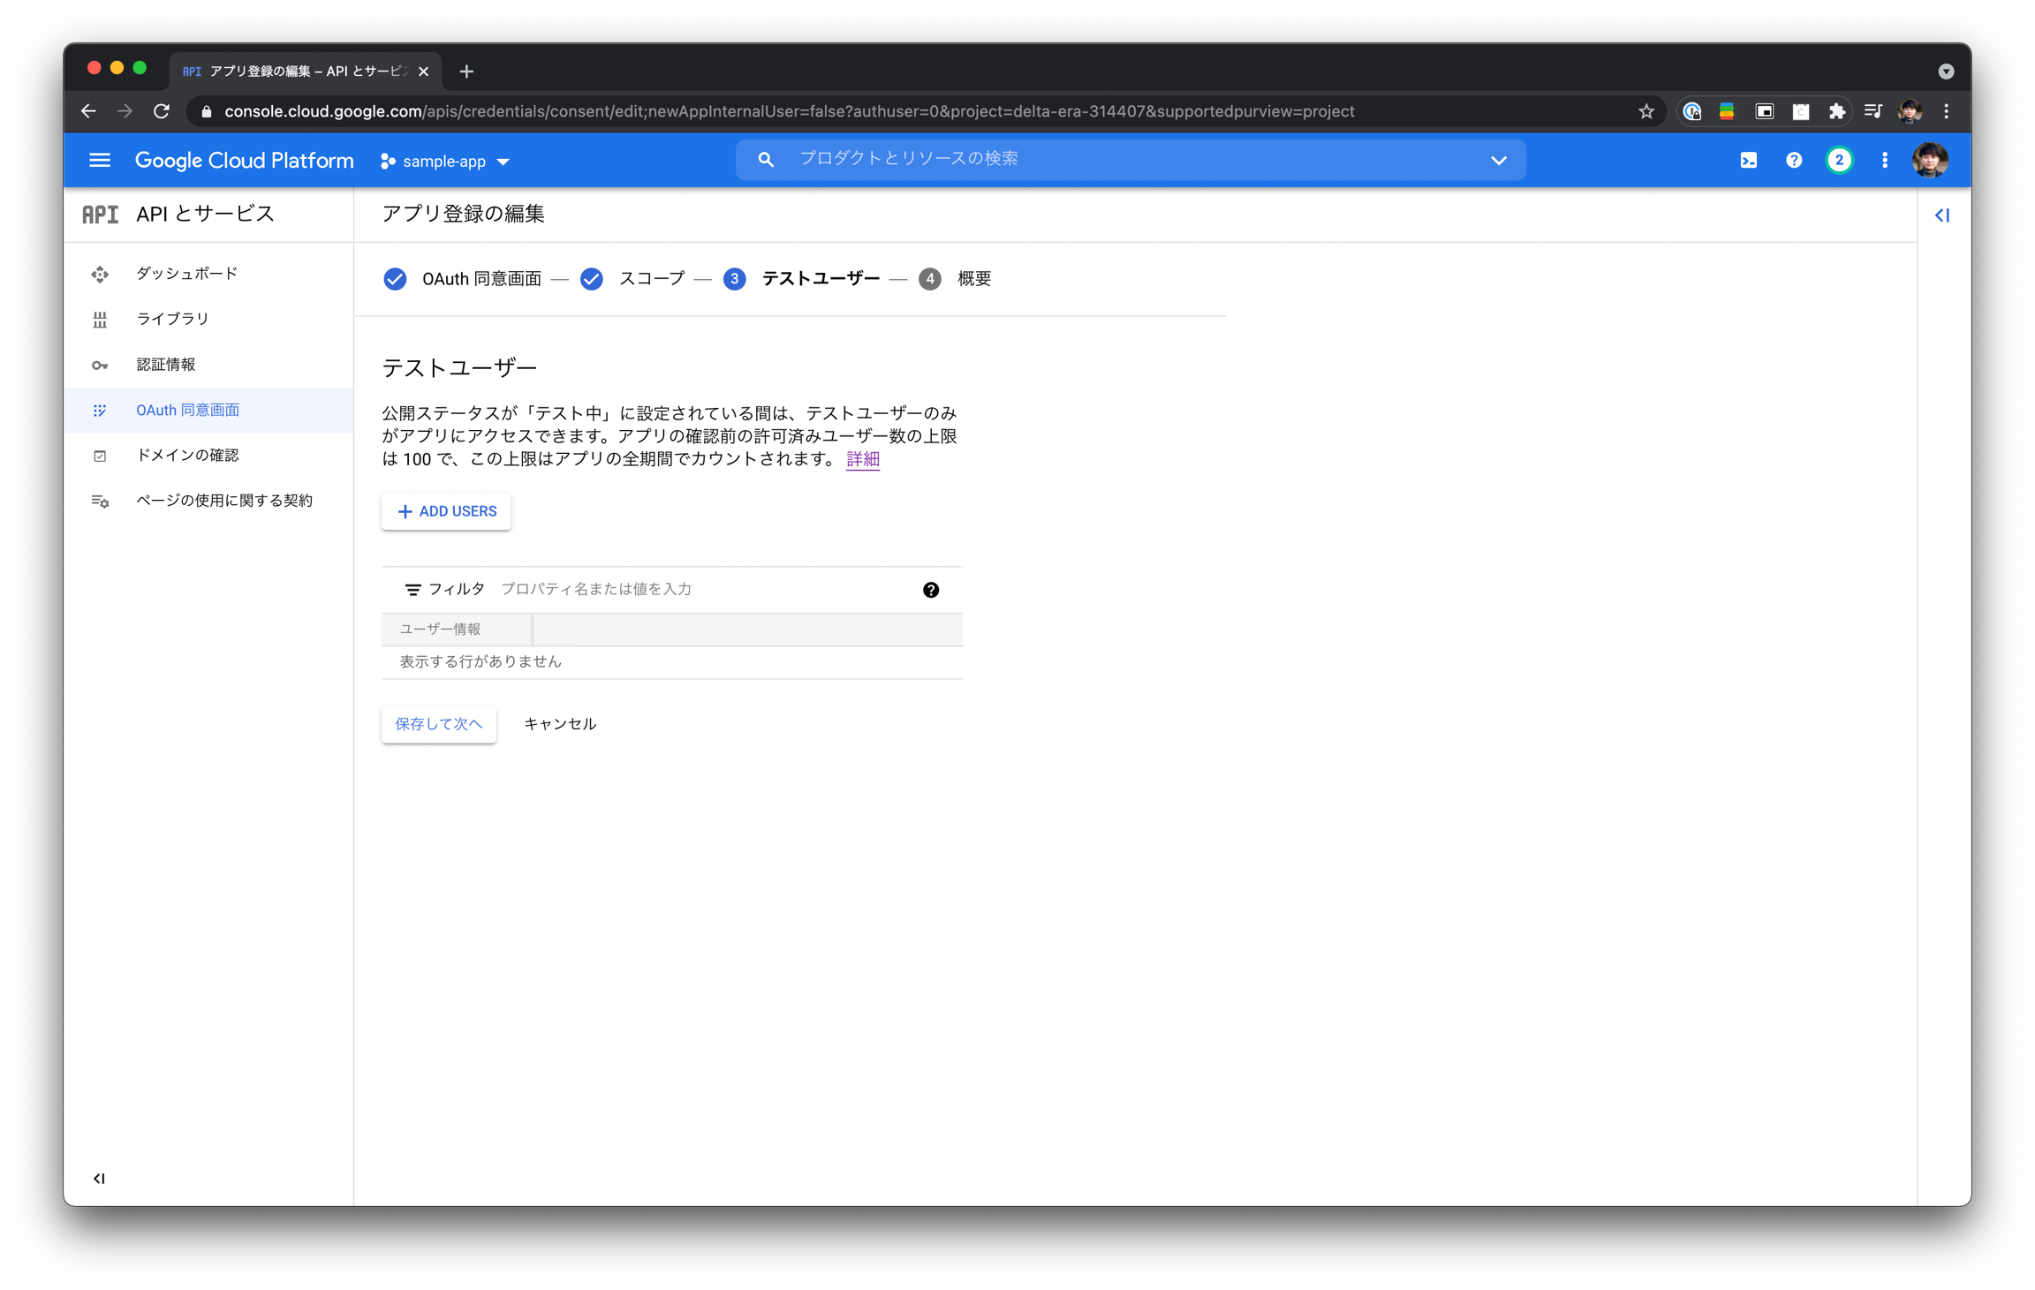This screenshot has height=1290, width=2035.
Task: Open the hamburger navigation menu
Action: coord(100,161)
